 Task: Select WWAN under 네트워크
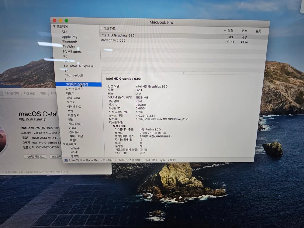[x=75, y=148]
